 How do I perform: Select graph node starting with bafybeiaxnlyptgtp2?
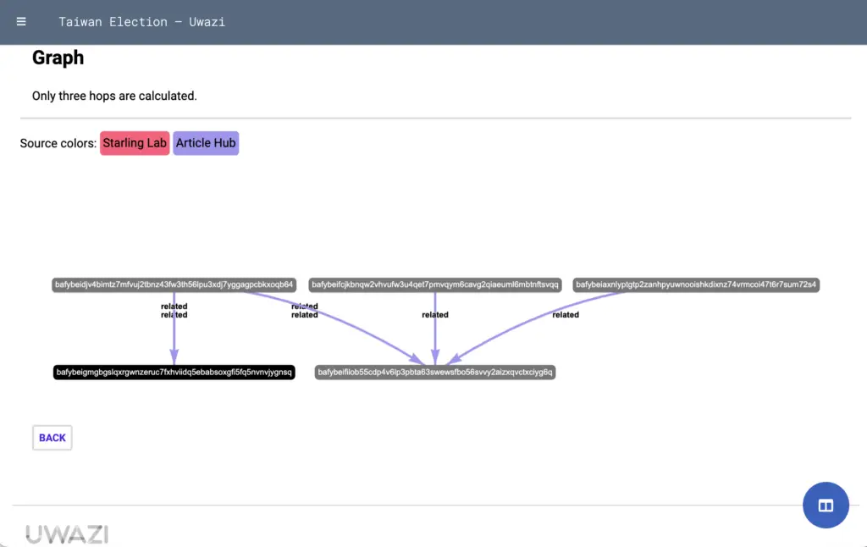(x=696, y=285)
